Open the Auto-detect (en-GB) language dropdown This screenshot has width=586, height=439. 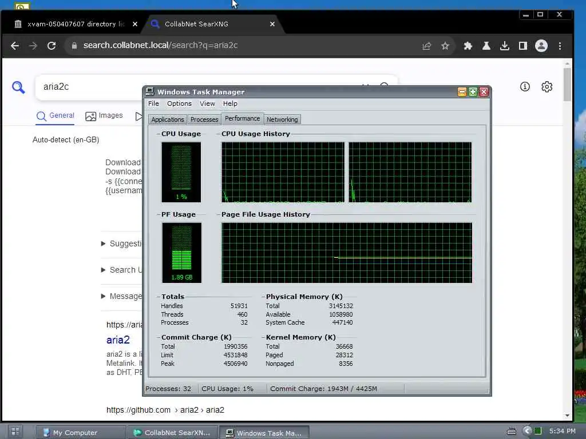(x=66, y=139)
